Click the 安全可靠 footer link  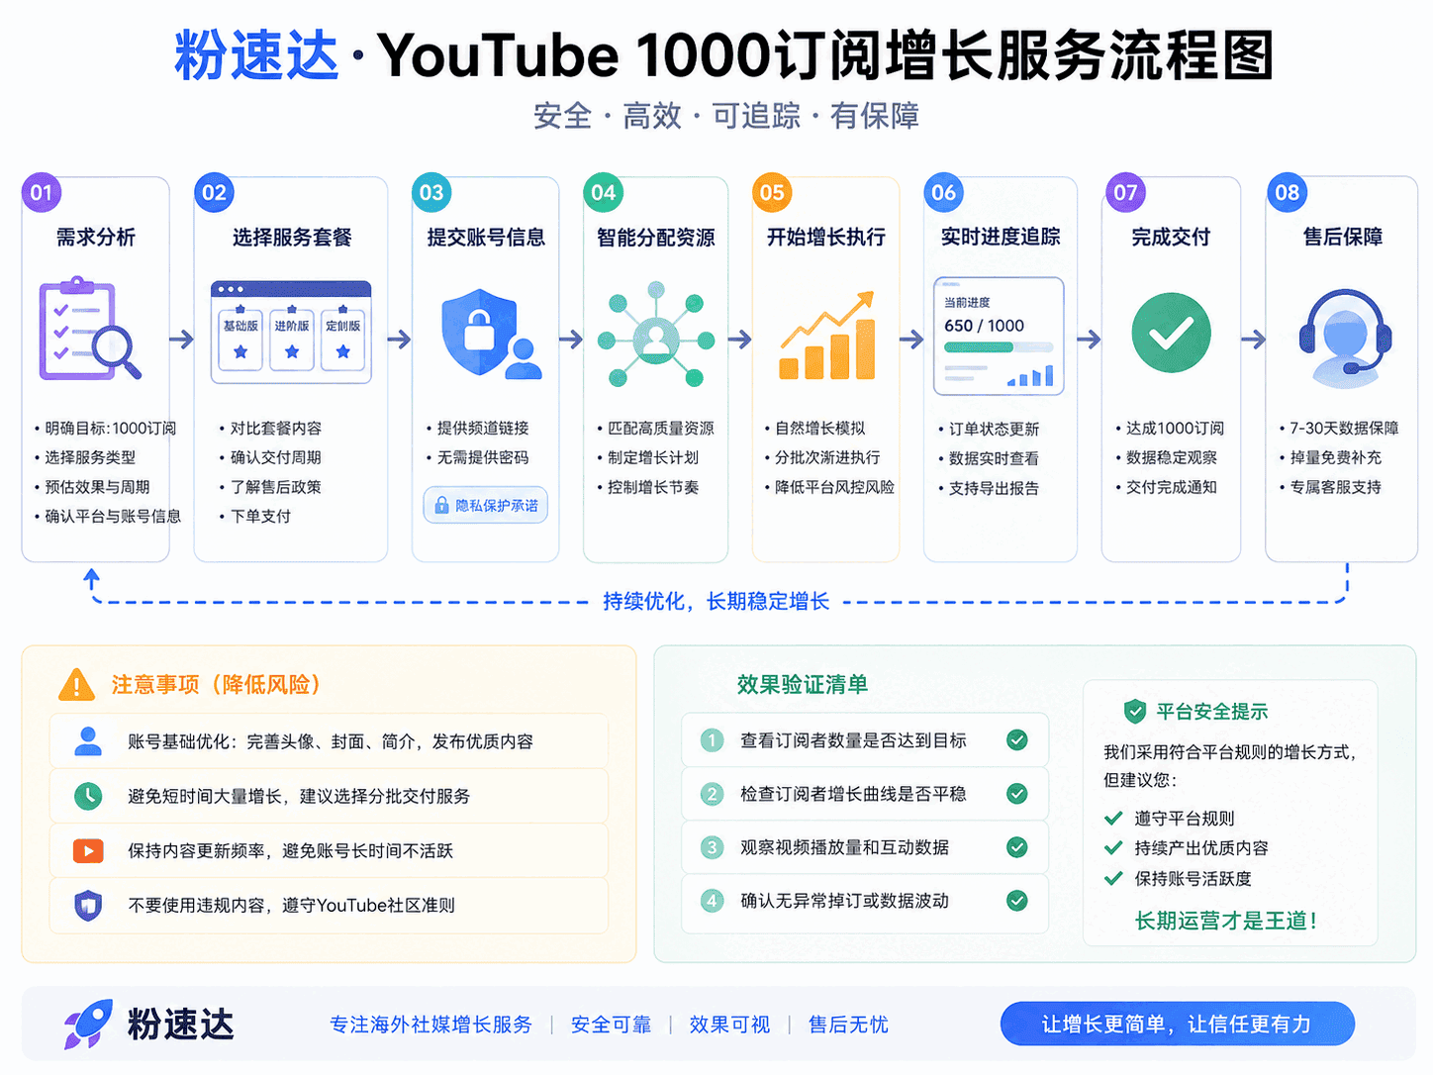pos(611,1025)
